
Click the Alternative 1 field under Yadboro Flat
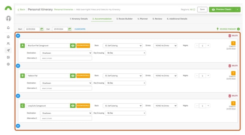point(66,88)
